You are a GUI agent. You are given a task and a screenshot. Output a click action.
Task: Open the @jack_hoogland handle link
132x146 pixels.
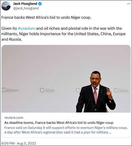26,8
